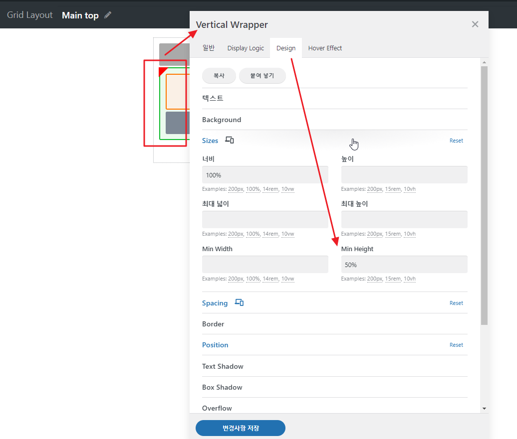The width and height of the screenshot is (517, 439).
Task: Close the Vertical Wrapper dialog
Action: (x=475, y=24)
